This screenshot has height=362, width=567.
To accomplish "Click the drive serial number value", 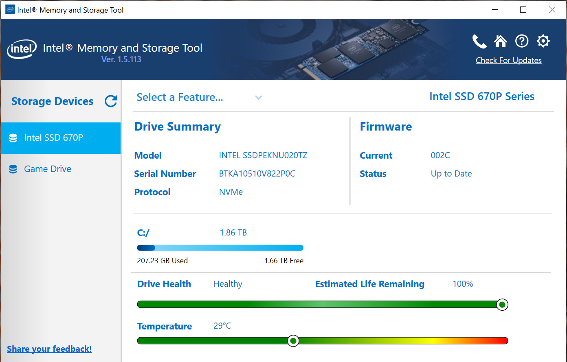I will 257,174.
